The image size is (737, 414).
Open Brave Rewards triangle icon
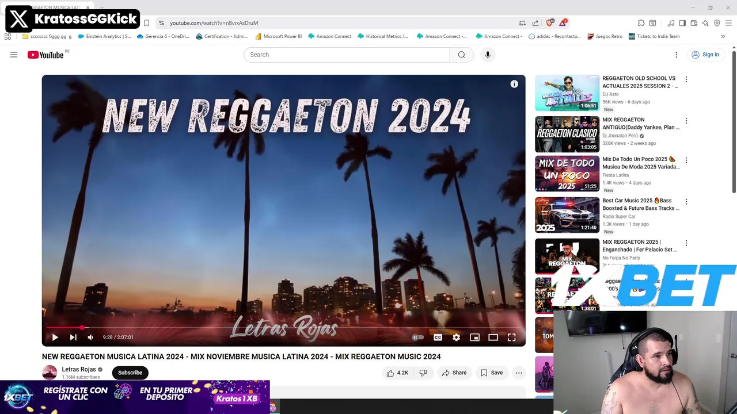563,23
